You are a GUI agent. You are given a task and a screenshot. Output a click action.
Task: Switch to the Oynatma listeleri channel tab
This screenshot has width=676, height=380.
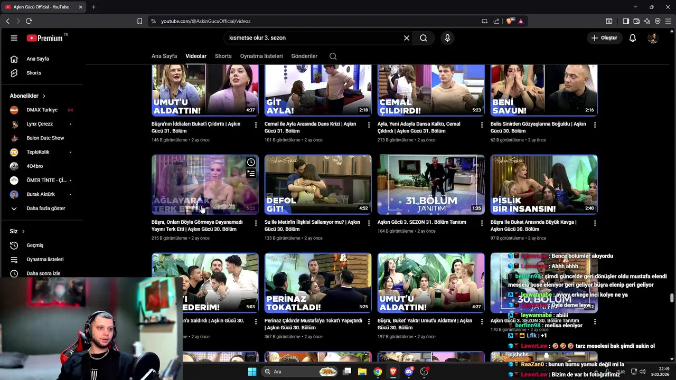coord(261,56)
